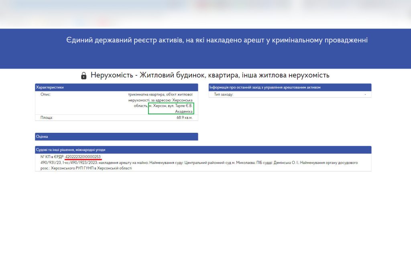411x274 pixels.
Task: Click the Опис: field label
Action: pyautogui.click(x=45, y=95)
